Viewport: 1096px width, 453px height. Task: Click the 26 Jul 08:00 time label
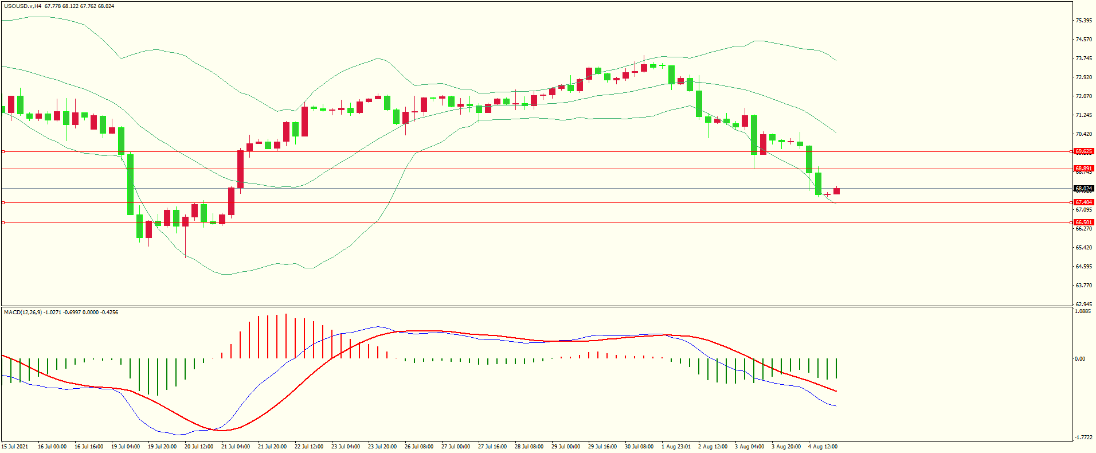(x=418, y=447)
